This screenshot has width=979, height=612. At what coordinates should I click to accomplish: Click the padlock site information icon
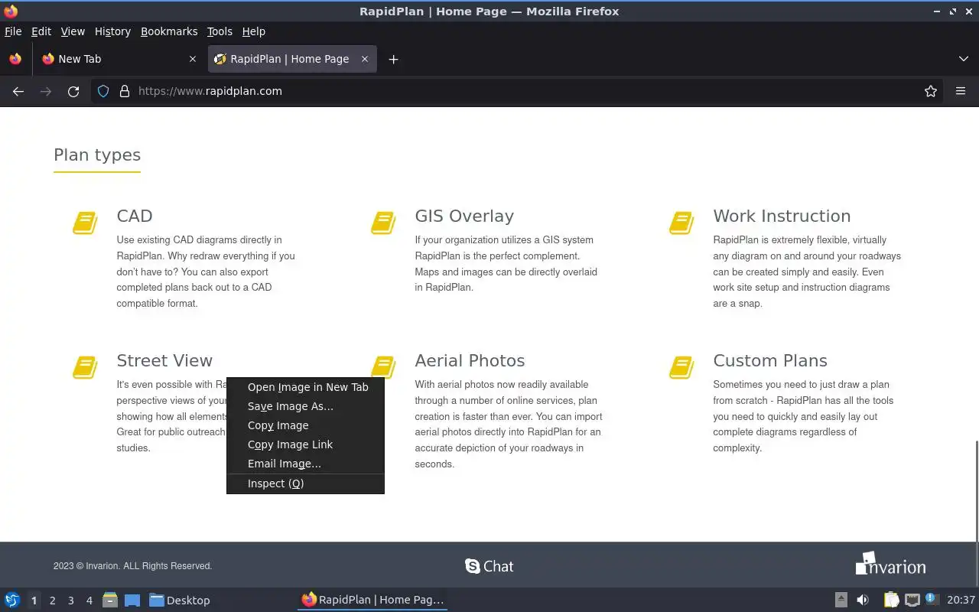click(x=125, y=91)
